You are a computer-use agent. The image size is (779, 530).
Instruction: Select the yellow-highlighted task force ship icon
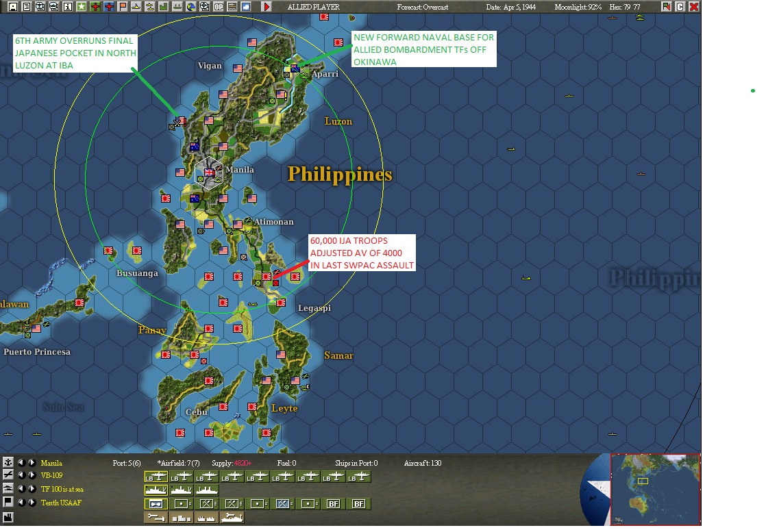click(156, 491)
